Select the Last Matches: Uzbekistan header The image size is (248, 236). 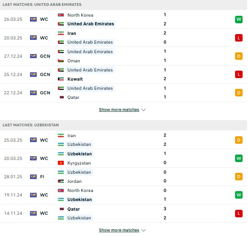point(123,125)
